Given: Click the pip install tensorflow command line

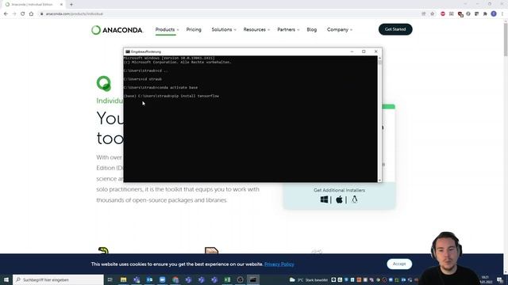Looking at the screenshot, I should pyautogui.click(x=171, y=96).
